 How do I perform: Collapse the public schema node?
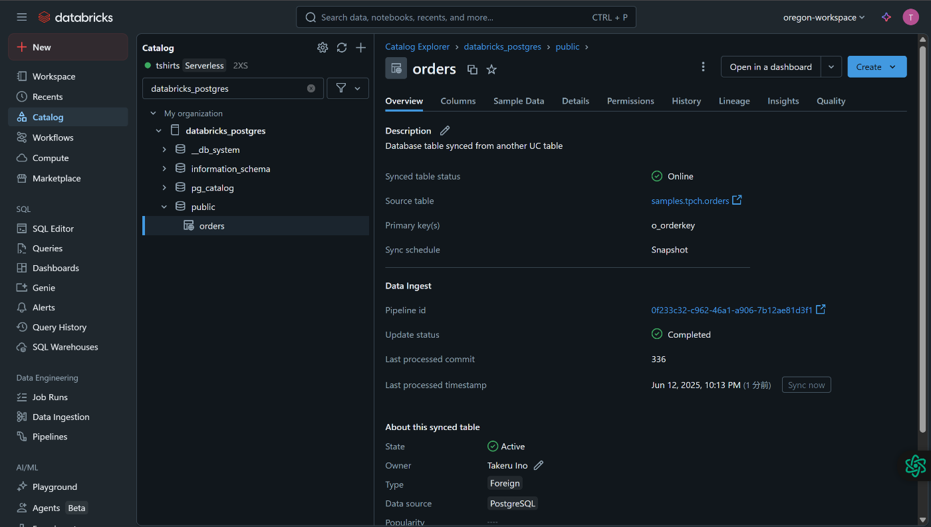tap(164, 207)
